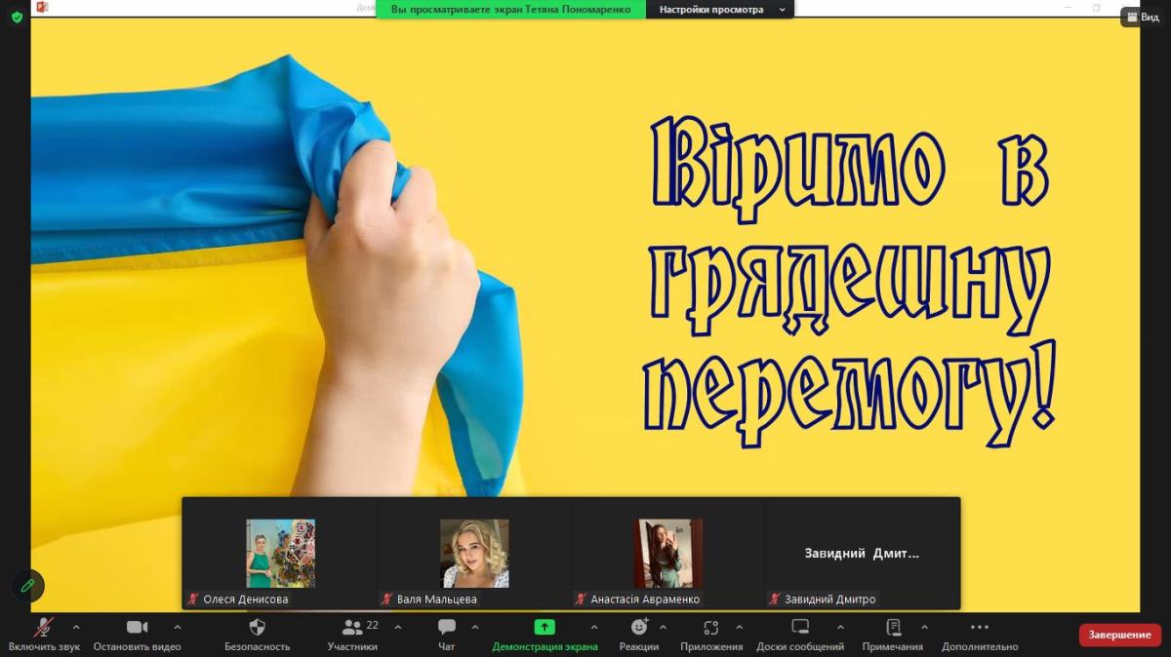Expand video options arrow next to camera

pyautogui.click(x=177, y=627)
